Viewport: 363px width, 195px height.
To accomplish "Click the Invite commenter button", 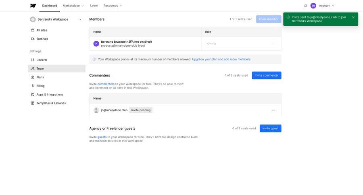I will 267,75.
